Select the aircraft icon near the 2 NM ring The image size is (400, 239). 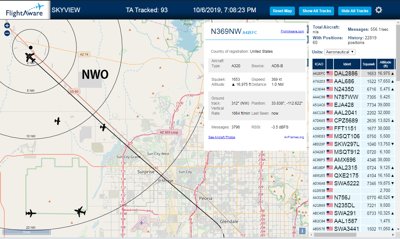tap(30, 57)
